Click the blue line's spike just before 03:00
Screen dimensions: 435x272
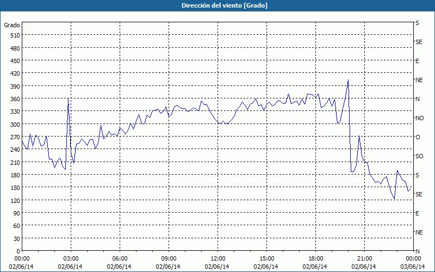click(x=69, y=98)
